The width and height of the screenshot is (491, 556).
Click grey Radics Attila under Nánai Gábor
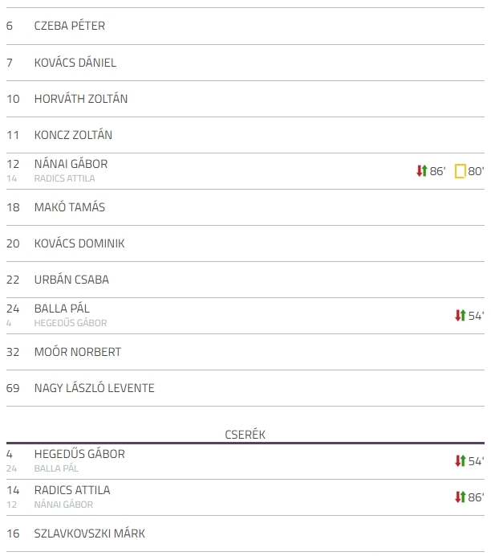pos(64,178)
